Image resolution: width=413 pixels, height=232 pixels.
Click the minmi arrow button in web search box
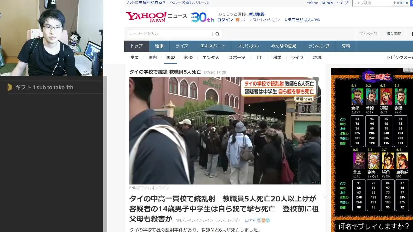tap(400, 3)
